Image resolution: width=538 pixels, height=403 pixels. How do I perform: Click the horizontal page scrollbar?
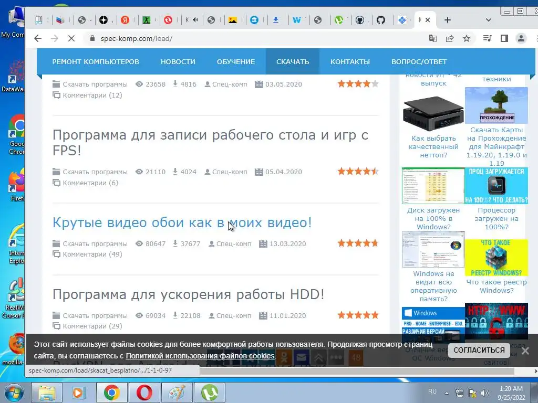click(357, 371)
